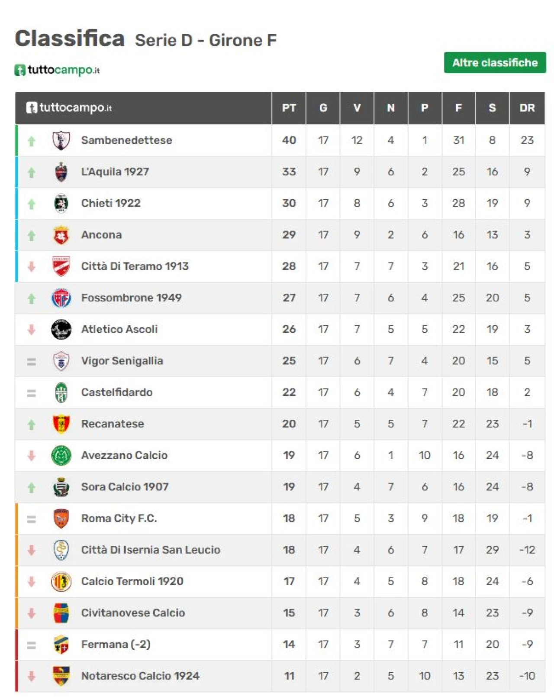Click the tuttocampo.it logo in table header
The width and height of the screenshot is (554, 700).
[x=69, y=107]
